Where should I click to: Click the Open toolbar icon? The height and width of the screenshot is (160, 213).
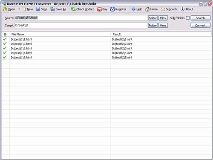[5, 9]
